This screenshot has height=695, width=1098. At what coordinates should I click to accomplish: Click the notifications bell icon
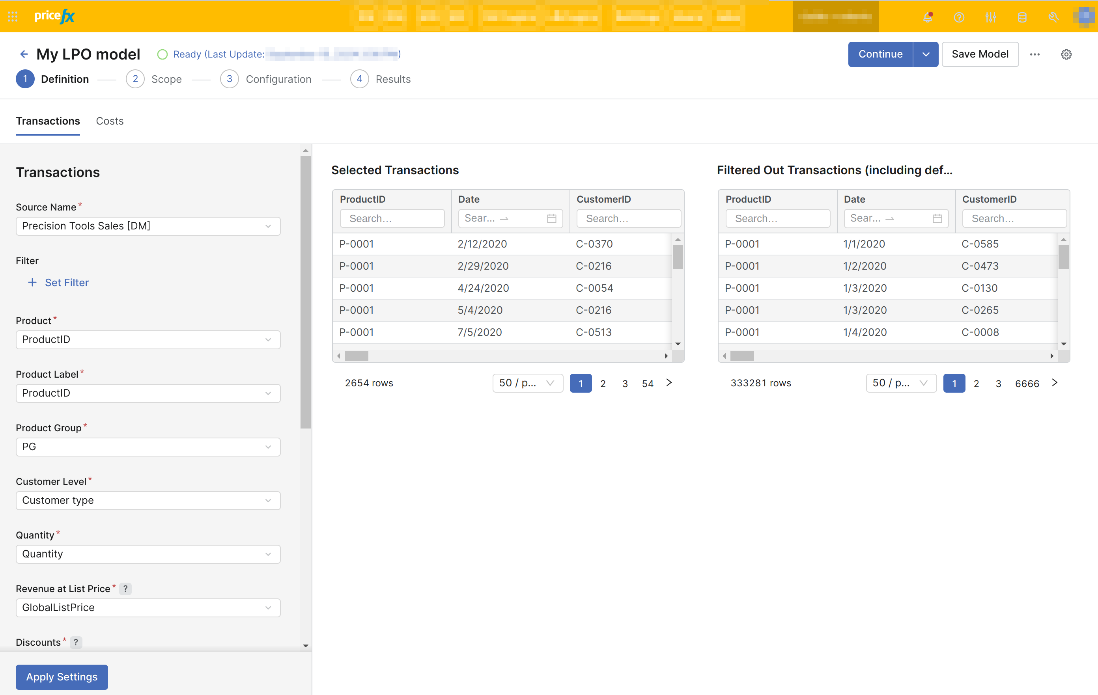pyautogui.click(x=928, y=17)
